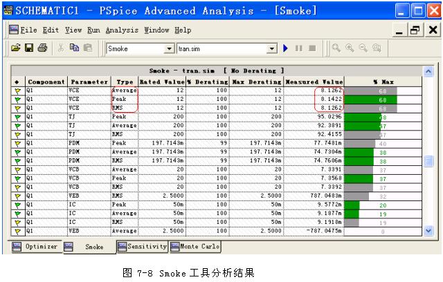Screen dimensions: 443x282
Task: Click the Copy toolbar icon
Action: [74, 48]
